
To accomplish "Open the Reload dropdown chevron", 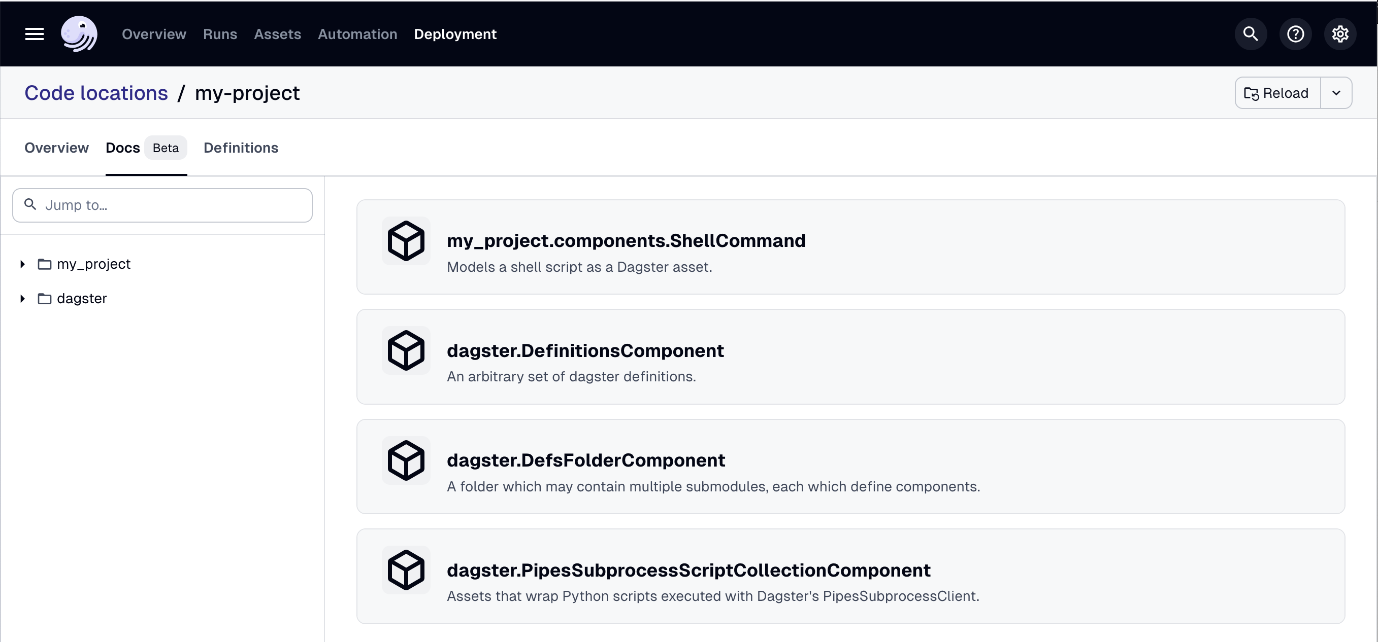I will (1336, 92).
